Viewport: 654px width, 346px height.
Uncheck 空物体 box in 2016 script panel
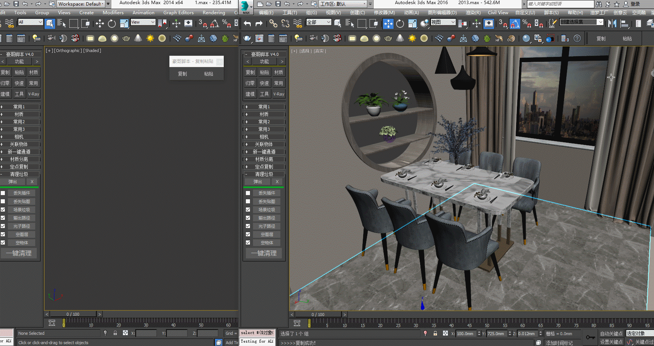point(248,243)
